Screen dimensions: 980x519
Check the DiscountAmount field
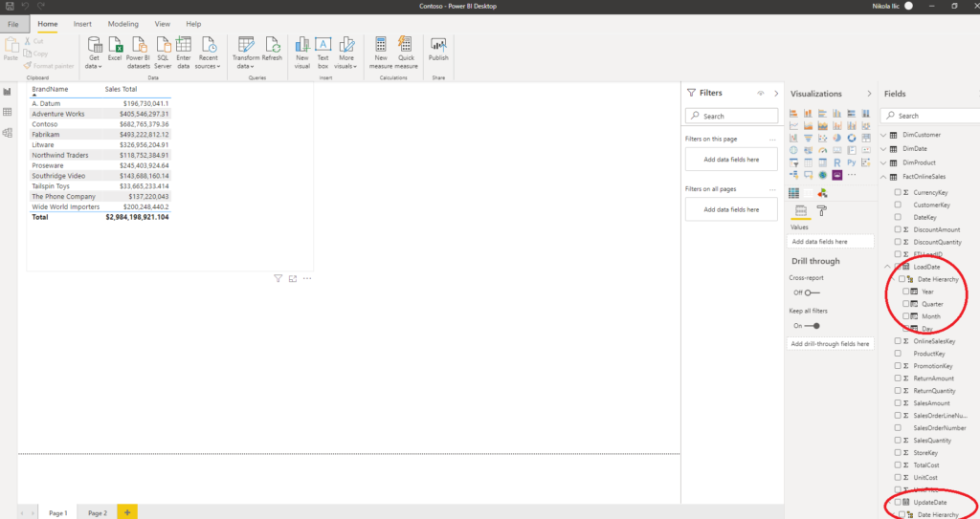click(898, 229)
